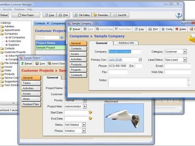195x146 pixels.
Task: Click Copy in main window toolbar
Action: tap(49, 15)
